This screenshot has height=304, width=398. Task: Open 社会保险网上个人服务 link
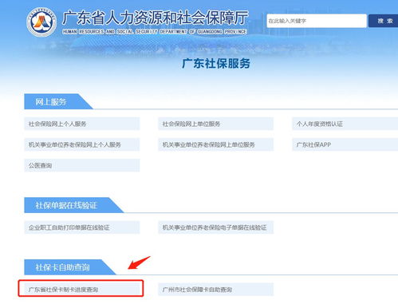(82, 124)
